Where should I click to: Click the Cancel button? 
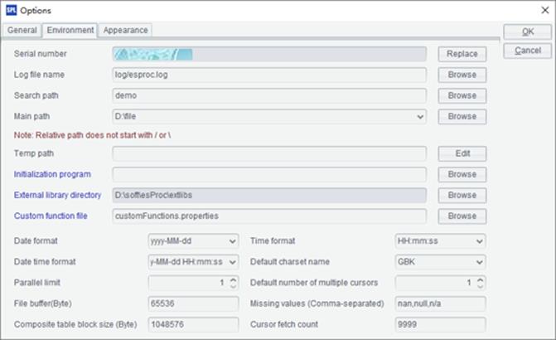point(527,51)
